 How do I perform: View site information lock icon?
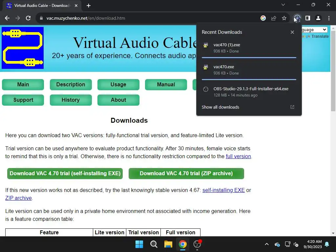pyautogui.click(x=41, y=18)
